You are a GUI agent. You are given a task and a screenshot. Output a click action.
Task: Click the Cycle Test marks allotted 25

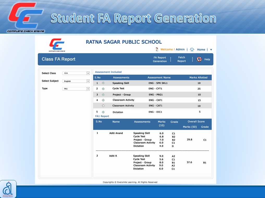199,89
